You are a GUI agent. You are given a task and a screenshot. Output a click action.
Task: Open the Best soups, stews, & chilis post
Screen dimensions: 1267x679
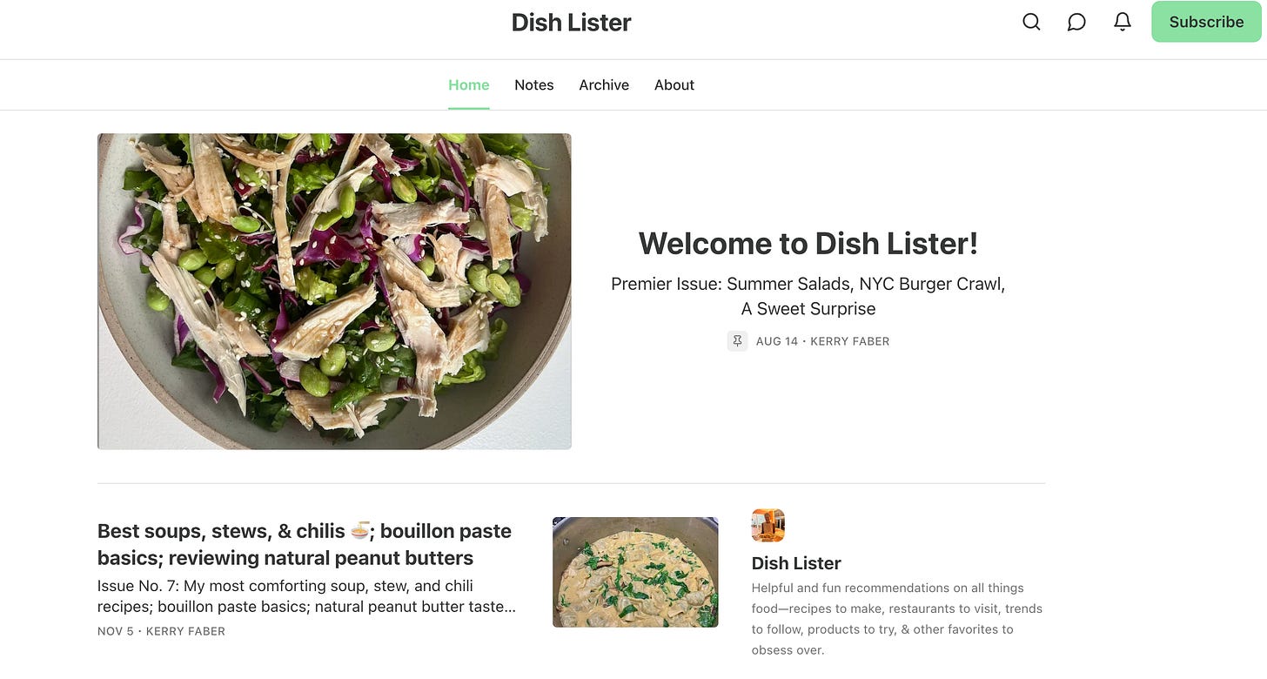point(305,544)
